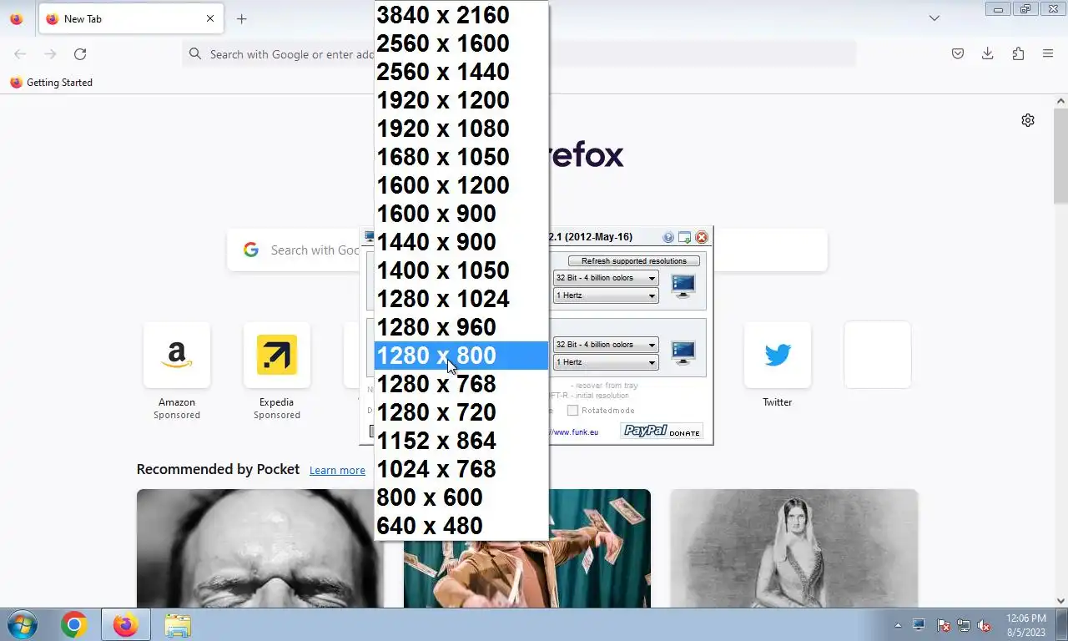This screenshot has height=641, width=1068.
Task: Choose the 1920 x 1080 resolution
Action: [x=461, y=129]
